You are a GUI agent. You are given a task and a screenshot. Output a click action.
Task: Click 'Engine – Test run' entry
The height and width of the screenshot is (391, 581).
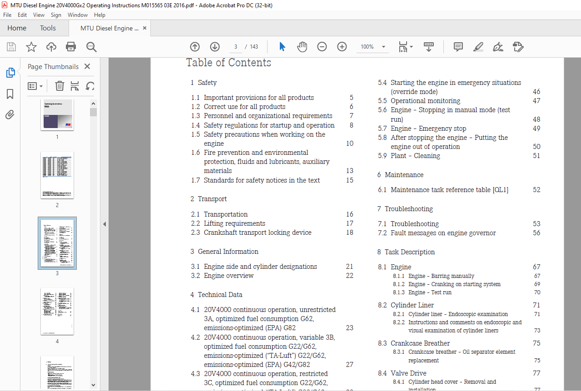(x=430, y=292)
